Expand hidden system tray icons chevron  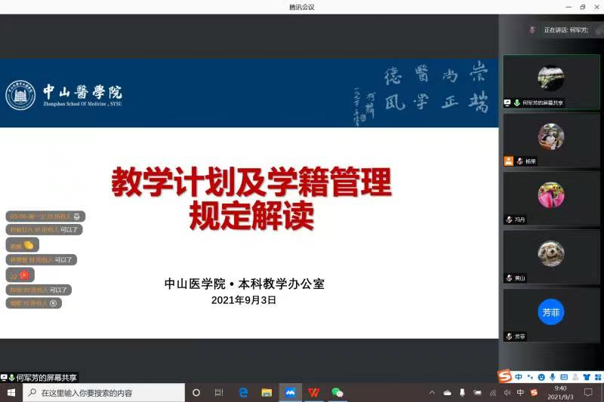pos(432,393)
